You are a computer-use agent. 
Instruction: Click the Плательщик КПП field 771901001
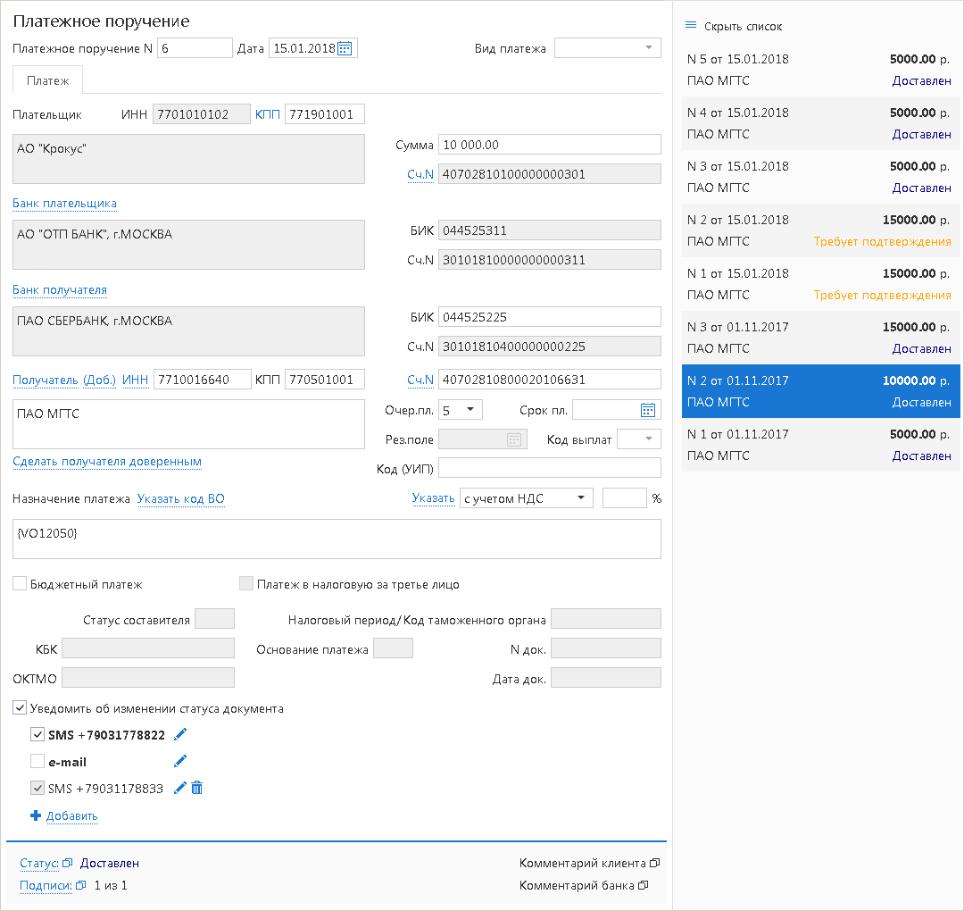pyautogui.click(x=325, y=113)
